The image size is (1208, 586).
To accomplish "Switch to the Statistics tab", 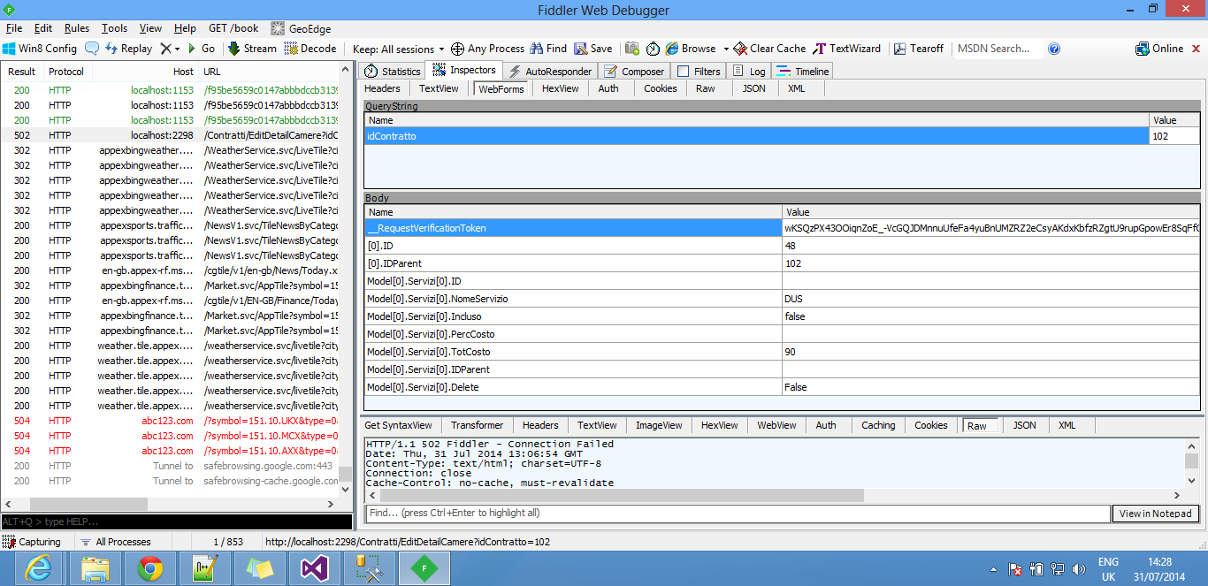I will click(393, 72).
